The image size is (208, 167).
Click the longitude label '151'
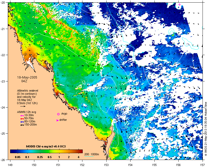click(58, 165)
